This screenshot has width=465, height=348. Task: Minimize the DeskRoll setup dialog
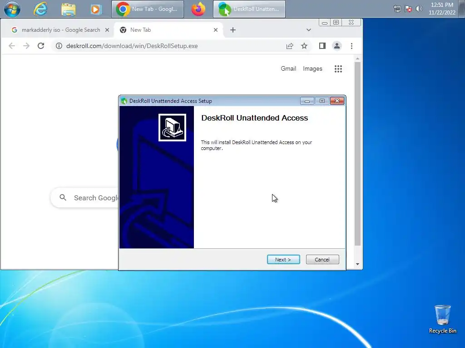(307, 101)
